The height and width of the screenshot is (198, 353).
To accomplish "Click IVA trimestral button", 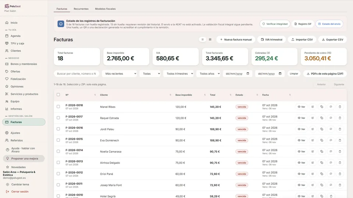I will (x=271, y=40).
